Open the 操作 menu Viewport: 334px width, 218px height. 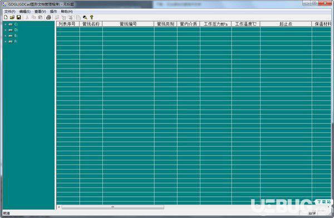pyautogui.click(x=53, y=12)
